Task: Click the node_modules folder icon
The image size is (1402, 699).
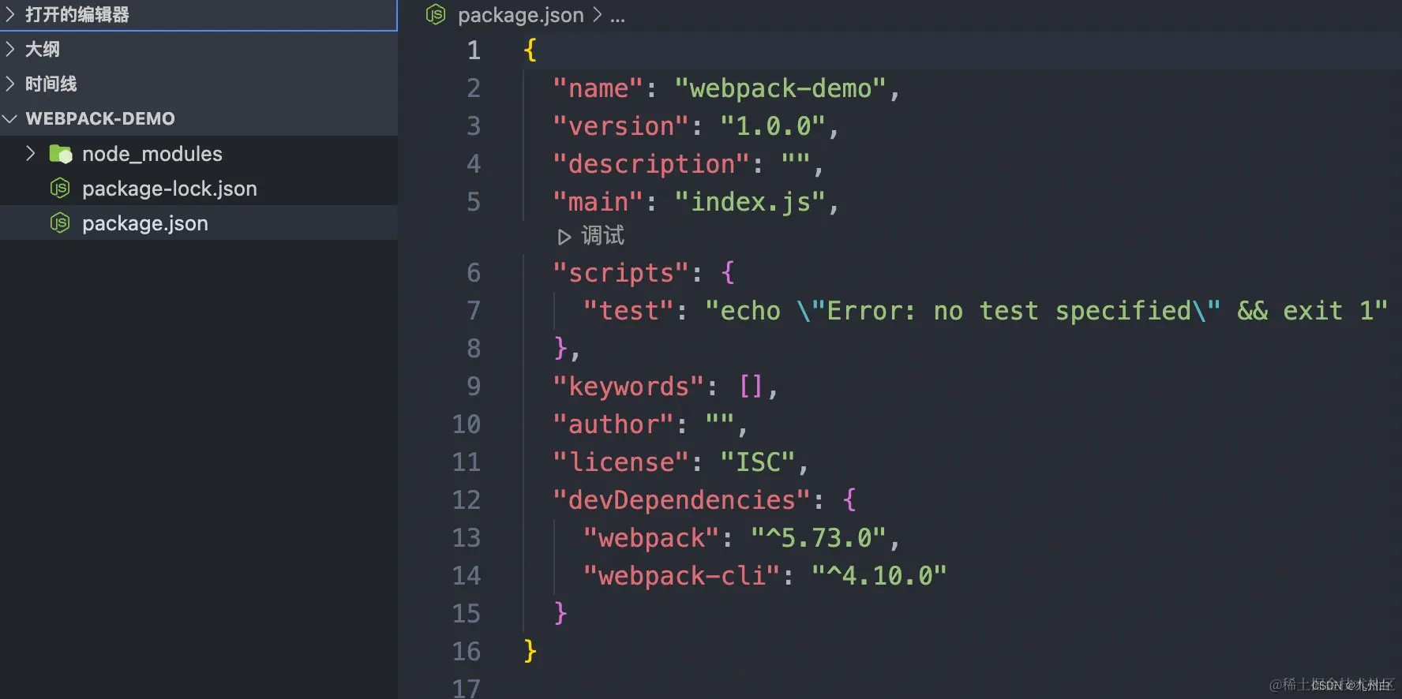Action: [x=61, y=154]
